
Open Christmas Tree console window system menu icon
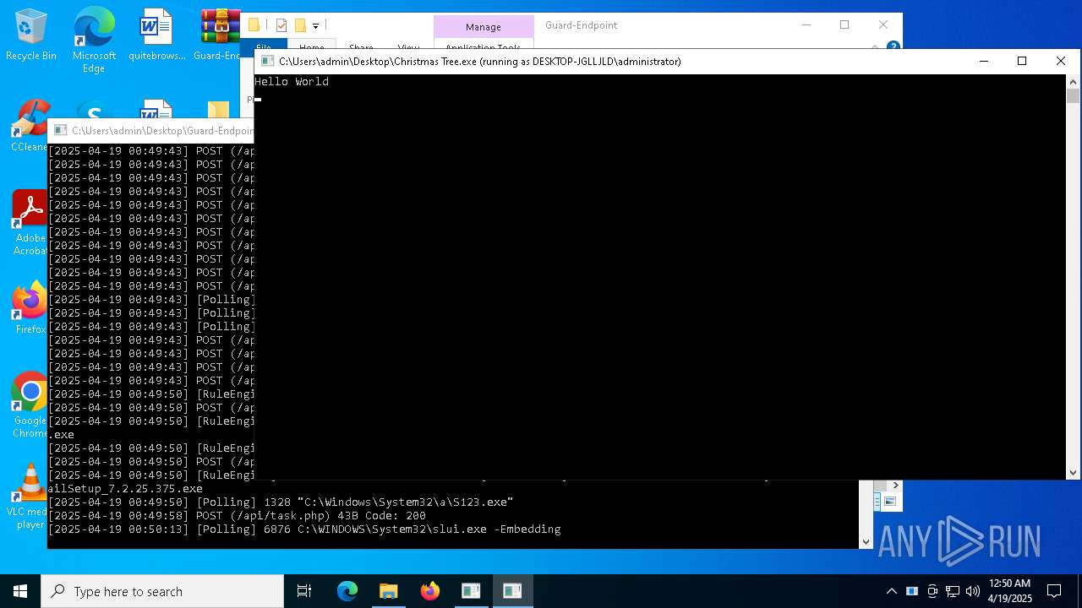click(267, 61)
